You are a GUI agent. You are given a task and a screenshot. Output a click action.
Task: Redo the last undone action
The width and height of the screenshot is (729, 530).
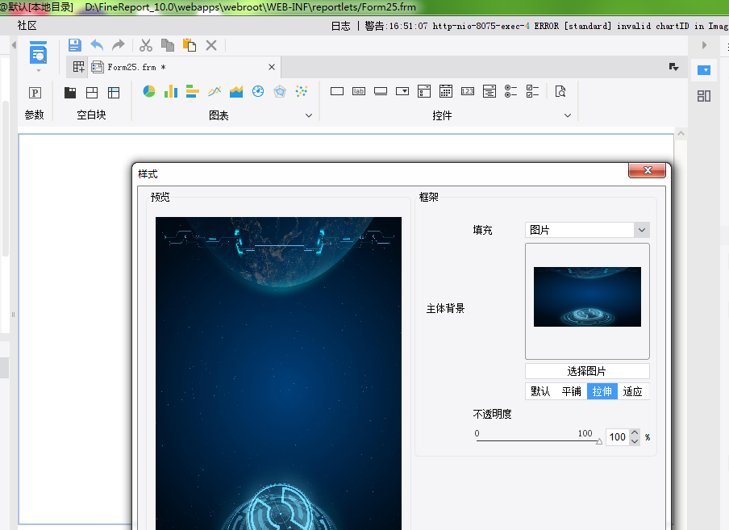coord(119,45)
